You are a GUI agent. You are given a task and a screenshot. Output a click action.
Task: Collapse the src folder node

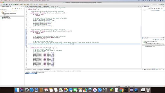(1, 12)
